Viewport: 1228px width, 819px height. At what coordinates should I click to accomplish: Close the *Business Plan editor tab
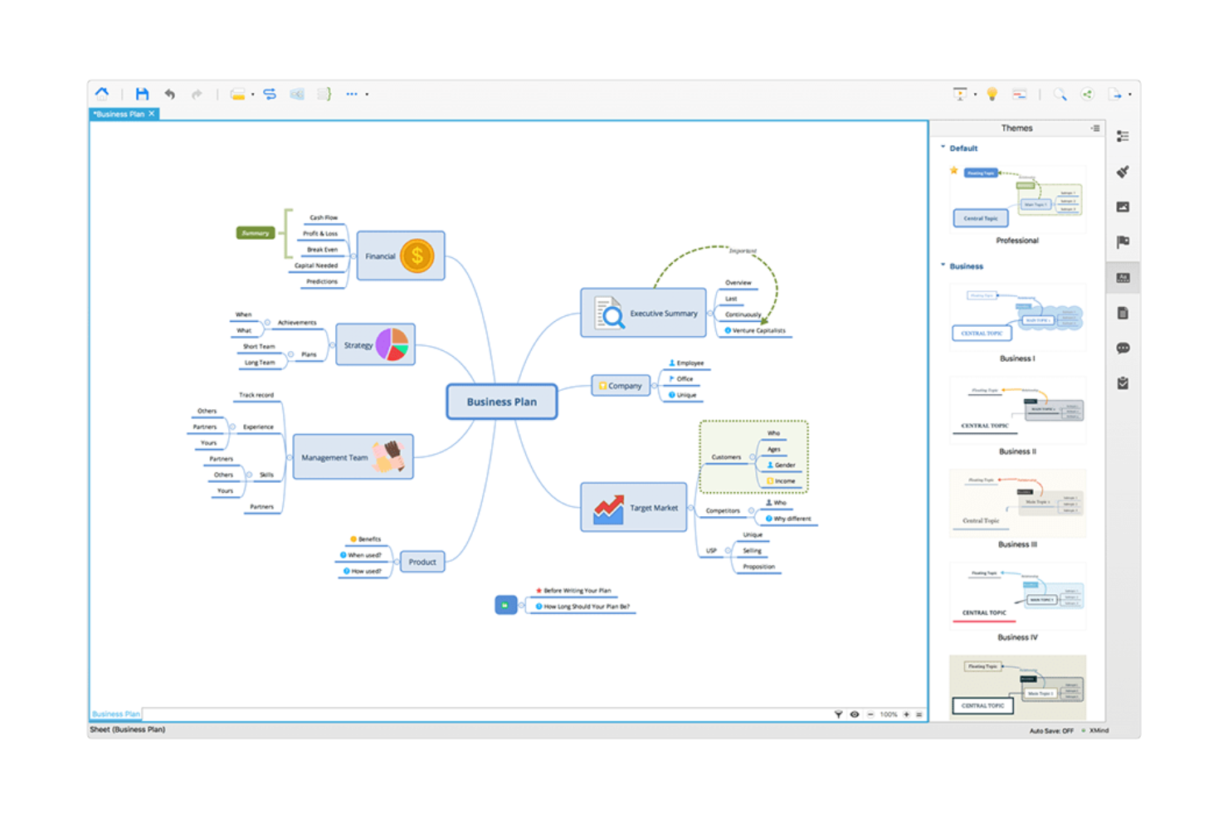coord(152,114)
